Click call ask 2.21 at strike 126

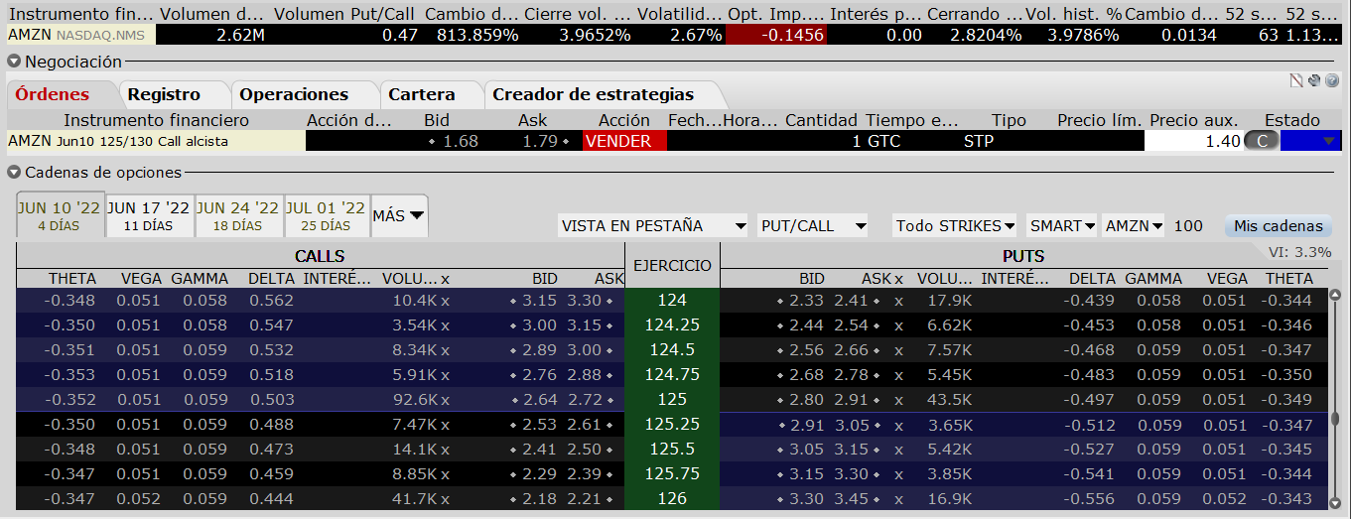pos(585,498)
